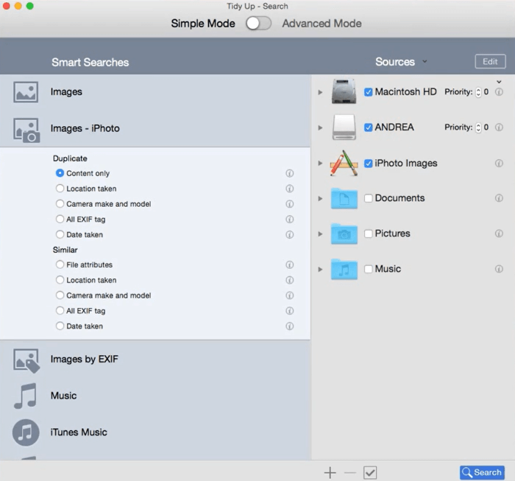This screenshot has height=481, width=515.
Task: Open info for Macintosh HD source
Action: click(x=499, y=92)
